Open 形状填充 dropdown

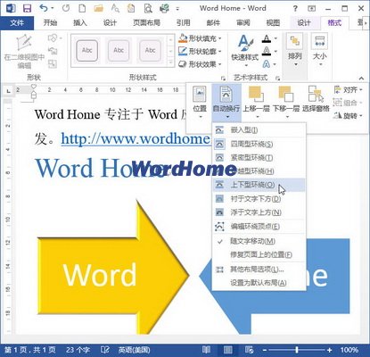tap(200, 38)
